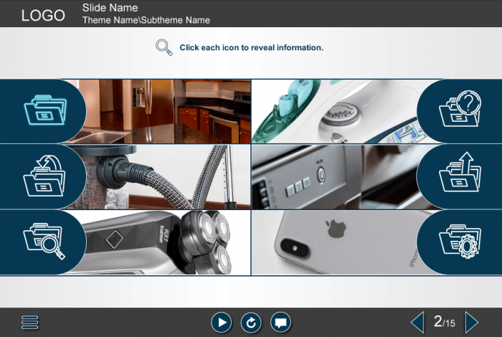The image size is (502, 337).
Task: Click the folder with upward arrow icon
Action: (460, 172)
